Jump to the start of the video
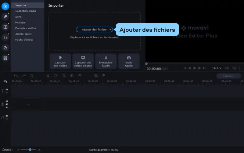The width and height of the screenshot is (244, 153). (x=185, y=68)
